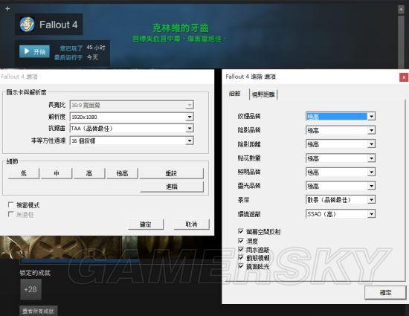Open the shadow distance dropdown
This screenshot has height=316, width=409.
[x=341, y=144]
